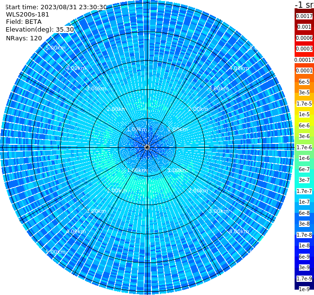Image resolution: width=314 pixels, height=295 pixels.
Task: Click the 1e-5 colorbar label
Action: click(304, 114)
